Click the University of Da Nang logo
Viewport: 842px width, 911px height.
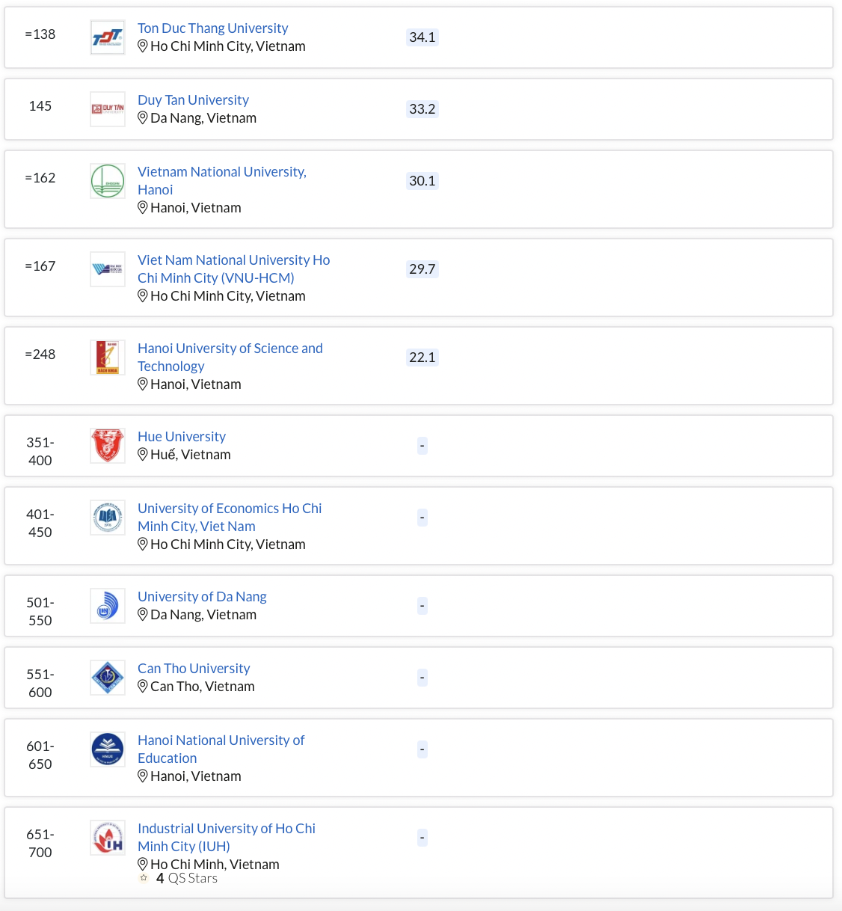108,606
